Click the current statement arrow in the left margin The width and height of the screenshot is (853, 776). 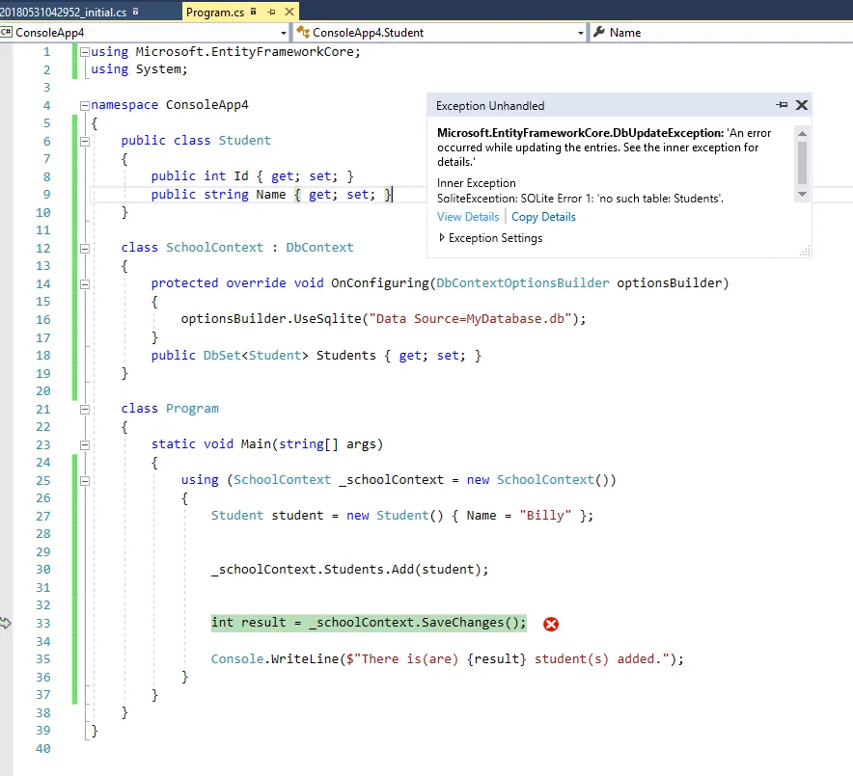(x=6, y=624)
